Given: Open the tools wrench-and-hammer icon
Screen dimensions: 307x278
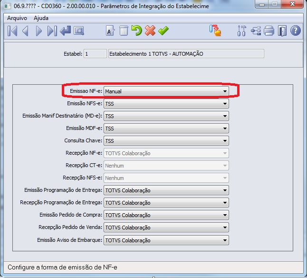Looking at the screenshot, I should tap(241, 31).
